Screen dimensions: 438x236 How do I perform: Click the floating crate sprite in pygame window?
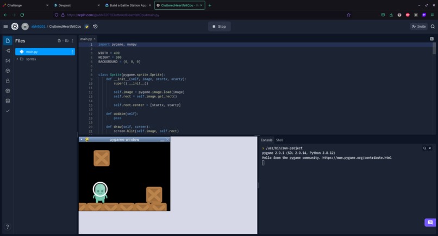tap(102, 158)
